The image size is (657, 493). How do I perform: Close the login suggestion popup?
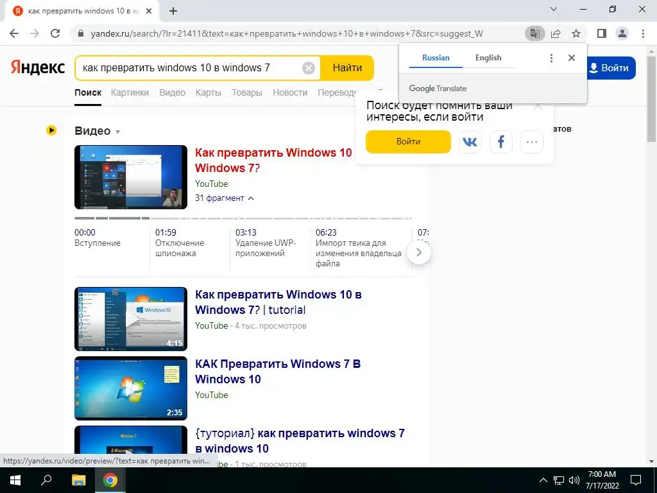[538, 107]
